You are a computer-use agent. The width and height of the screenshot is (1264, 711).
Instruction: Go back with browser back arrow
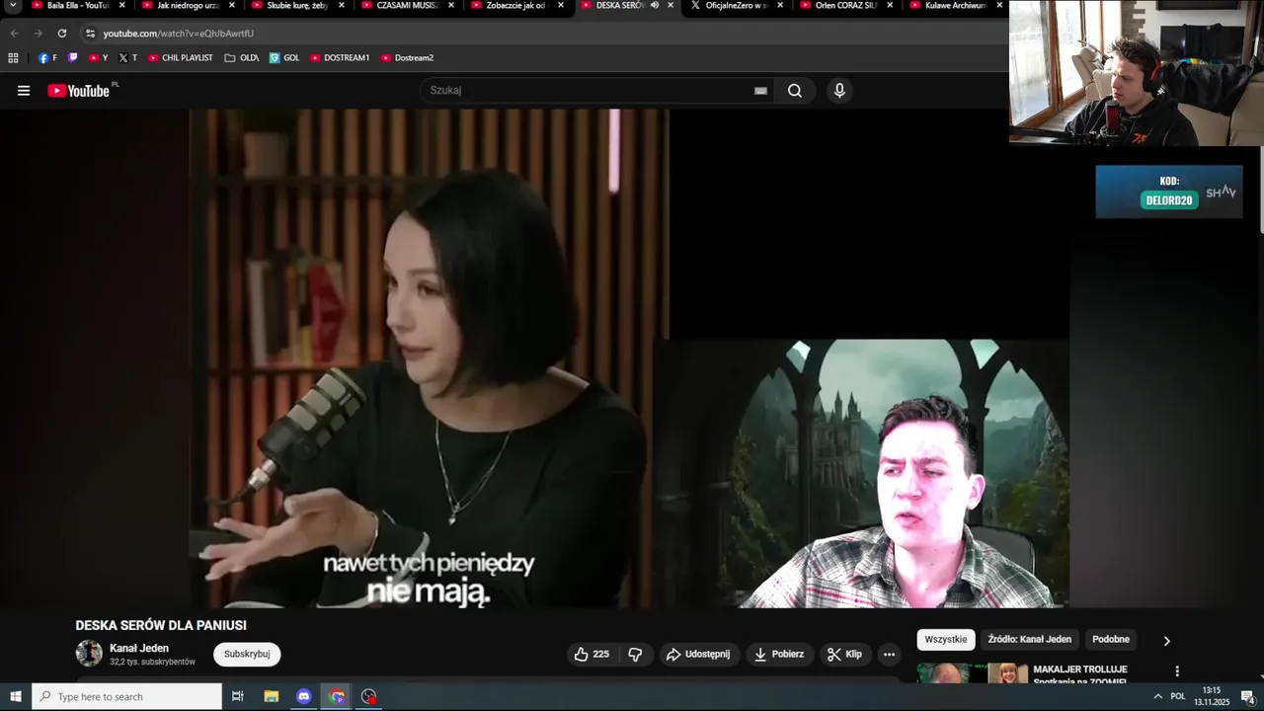click(x=14, y=34)
